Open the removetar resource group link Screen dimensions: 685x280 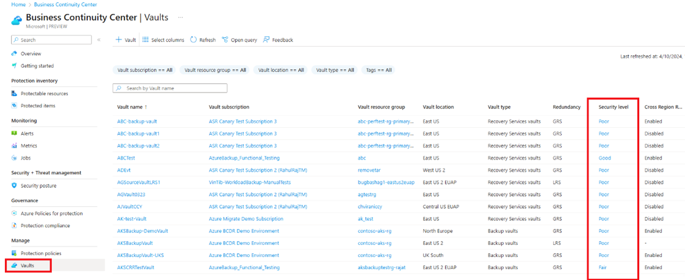[x=368, y=170]
